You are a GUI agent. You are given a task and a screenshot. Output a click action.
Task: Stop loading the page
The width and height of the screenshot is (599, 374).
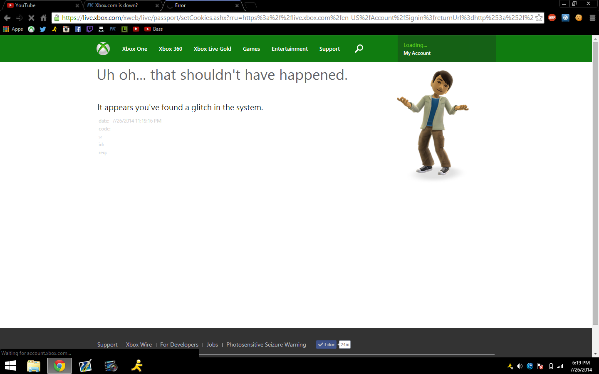coord(31,18)
